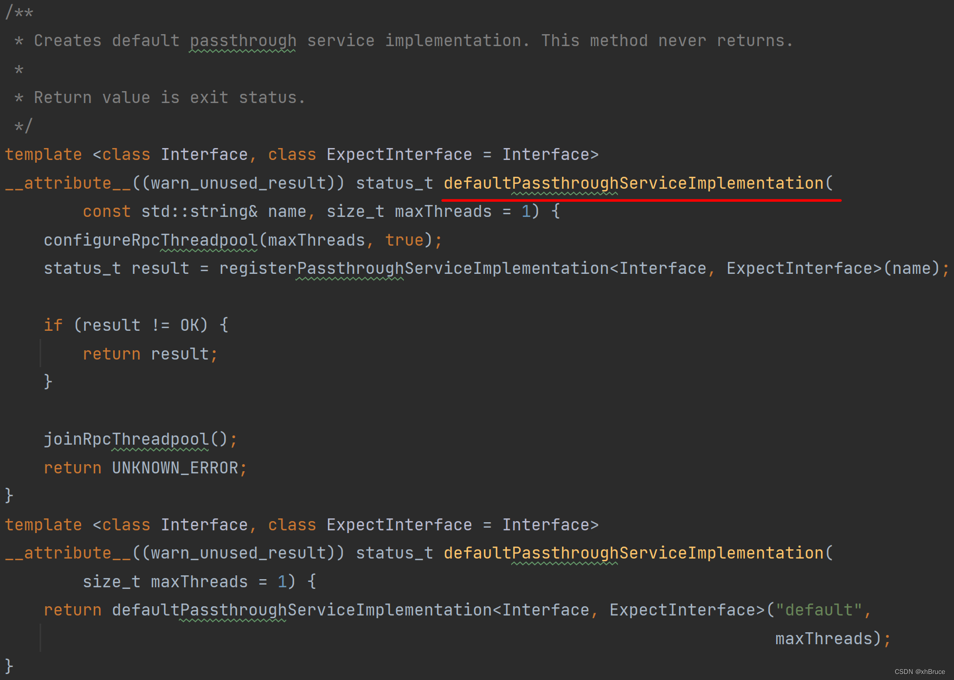Viewport: 954px width, 680px height.
Task: Click registerPassthroughServiceImplementation in the result assignment
Action: pyautogui.click(x=414, y=268)
